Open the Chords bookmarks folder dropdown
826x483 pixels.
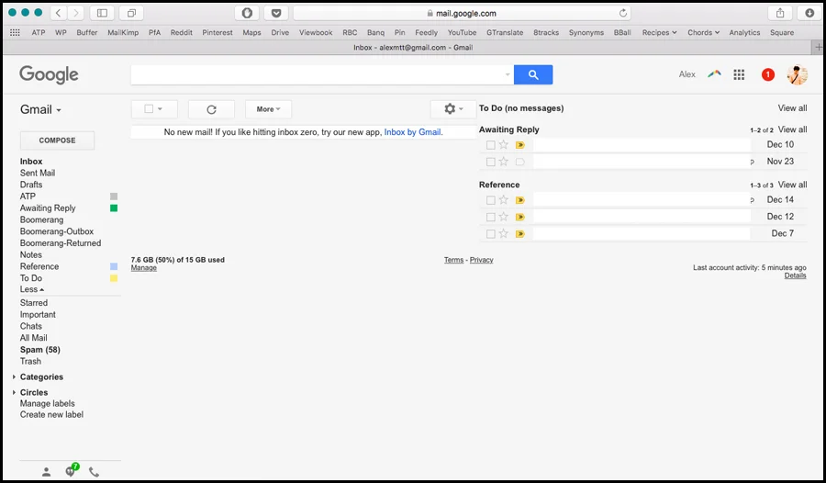coord(703,33)
